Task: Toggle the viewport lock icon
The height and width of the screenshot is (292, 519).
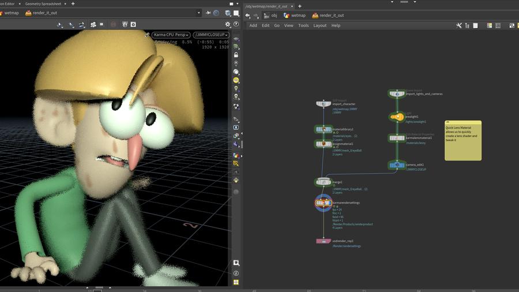Action: pos(236,55)
